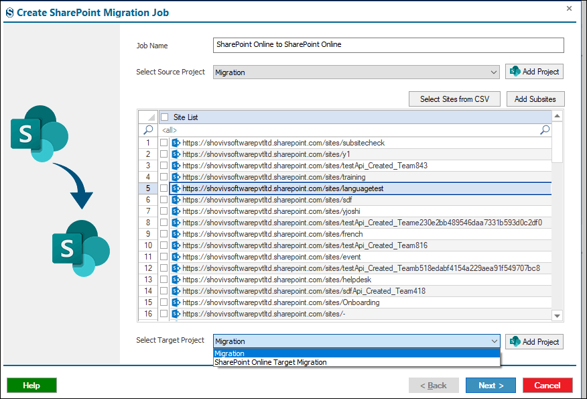Click the Shoviv logo in the title bar
The width and height of the screenshot is (587, 399).
pyautogui.click(x=10, y=13)
